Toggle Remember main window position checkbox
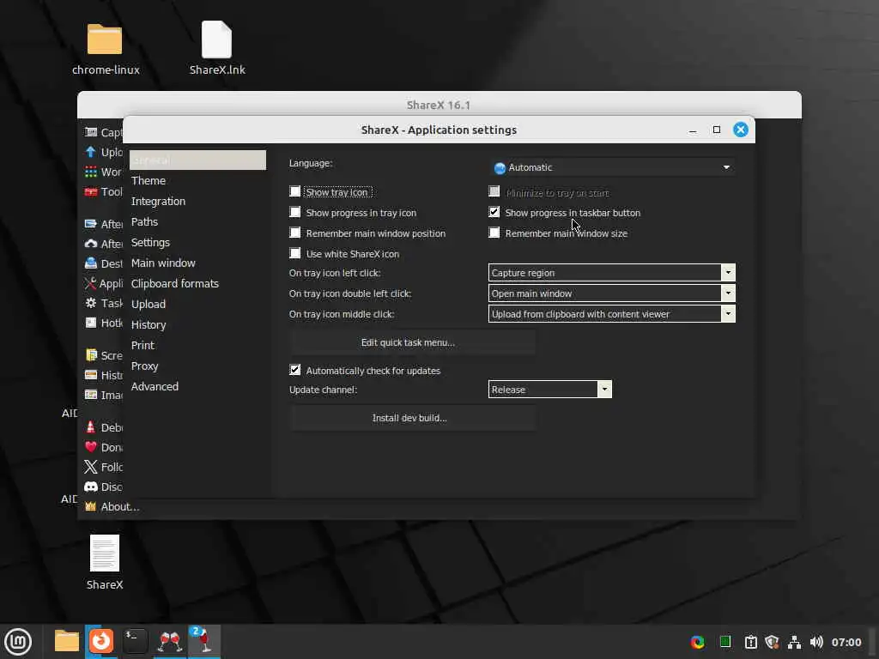Screen dimensions: 879x659 295,233
